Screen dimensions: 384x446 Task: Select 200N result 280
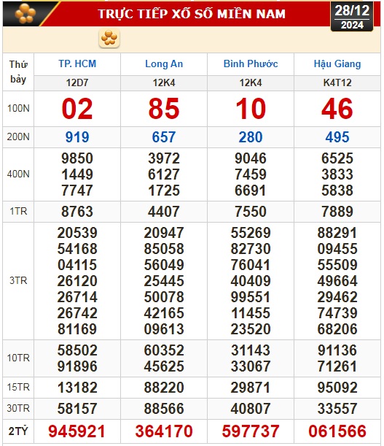point(251,137)
